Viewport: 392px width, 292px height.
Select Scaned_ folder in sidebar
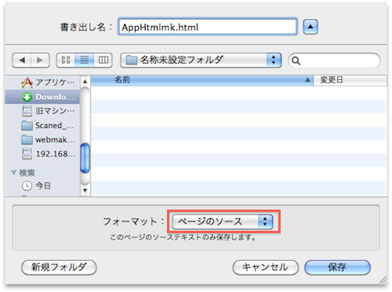pyautogui.click(x=42, y=126)
